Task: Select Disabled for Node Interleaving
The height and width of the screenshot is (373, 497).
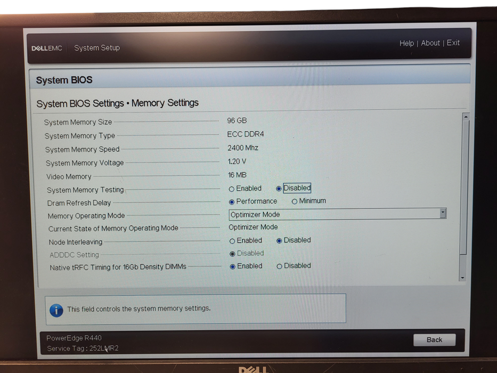Action: click(x=279, y=241)
